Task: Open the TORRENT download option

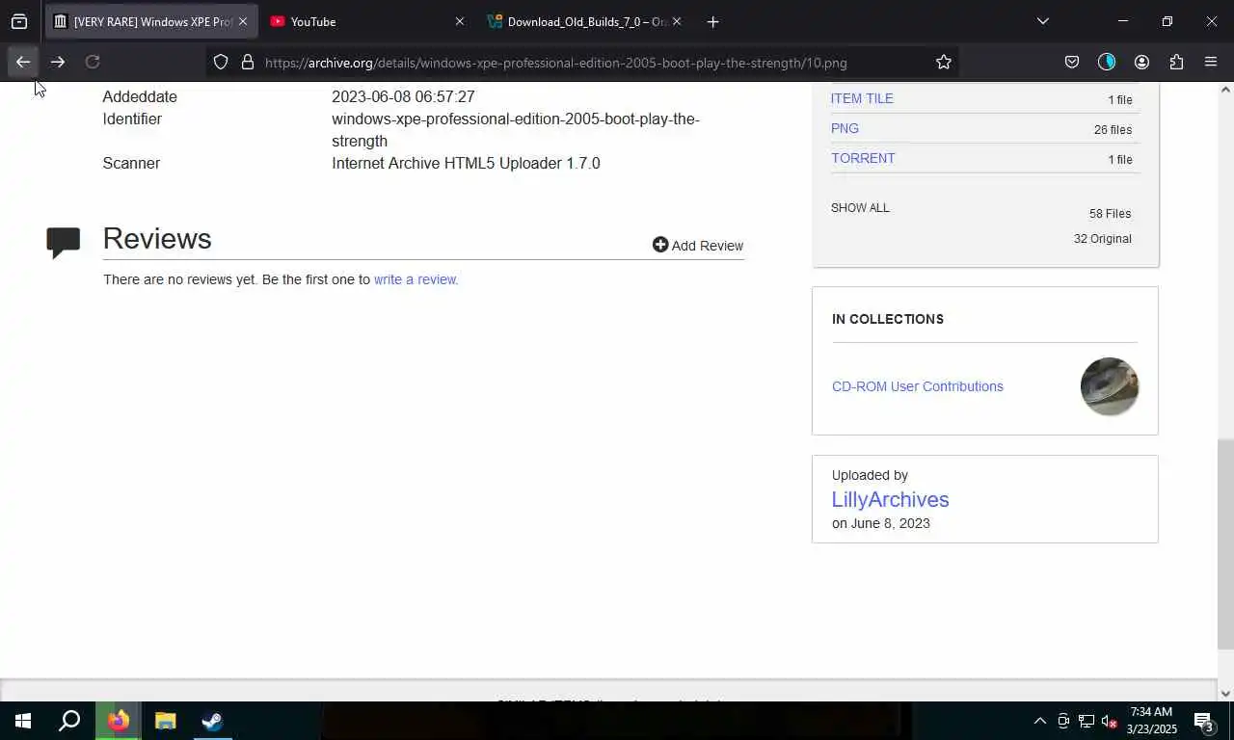Action: coord(863,158)
